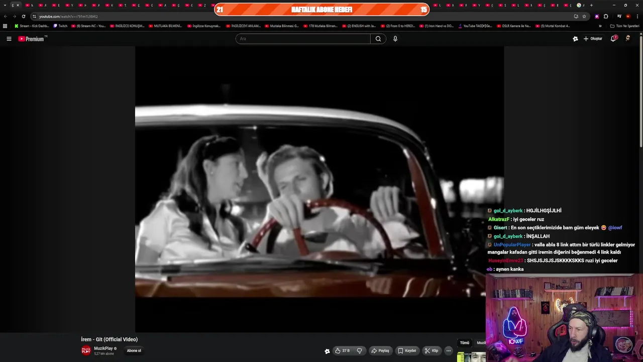Viewport: 643px width, 362px height.
Task: Open the YouTube hamburger guide menu
Action: click(x=9, y=39)
